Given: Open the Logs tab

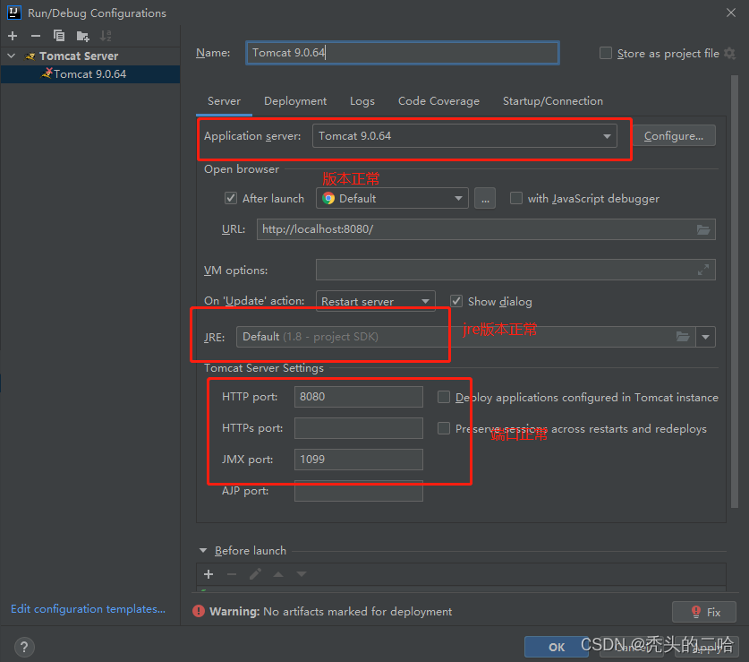Looking at the screenshot, I should [362, 101].
